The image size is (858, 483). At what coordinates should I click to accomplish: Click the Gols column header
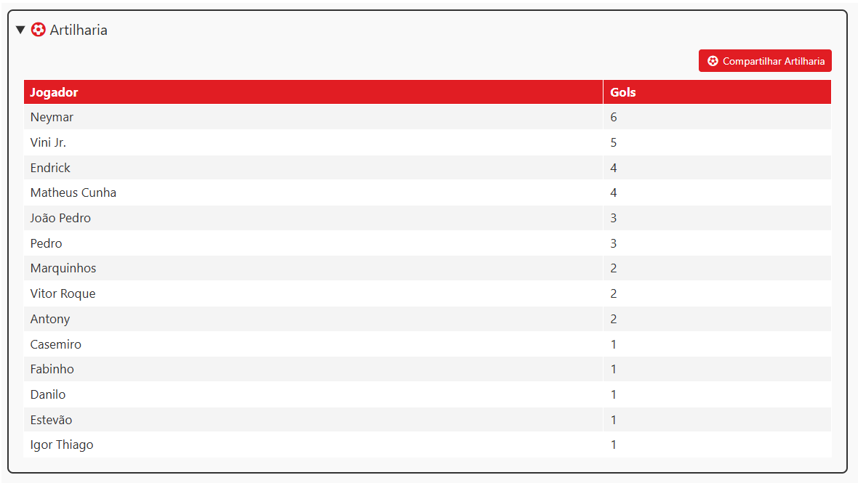coord(623,92)
